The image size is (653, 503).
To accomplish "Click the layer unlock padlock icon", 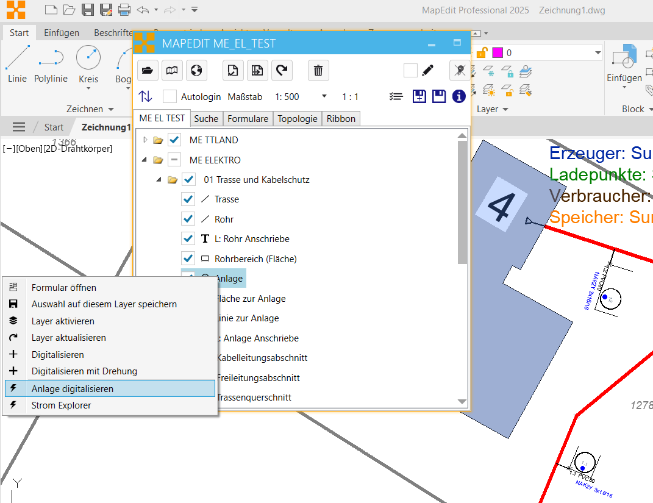I will coord(482,52).
